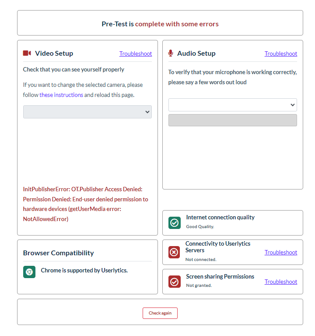Click the Browser Compatibility heading

tap(59, 253)
